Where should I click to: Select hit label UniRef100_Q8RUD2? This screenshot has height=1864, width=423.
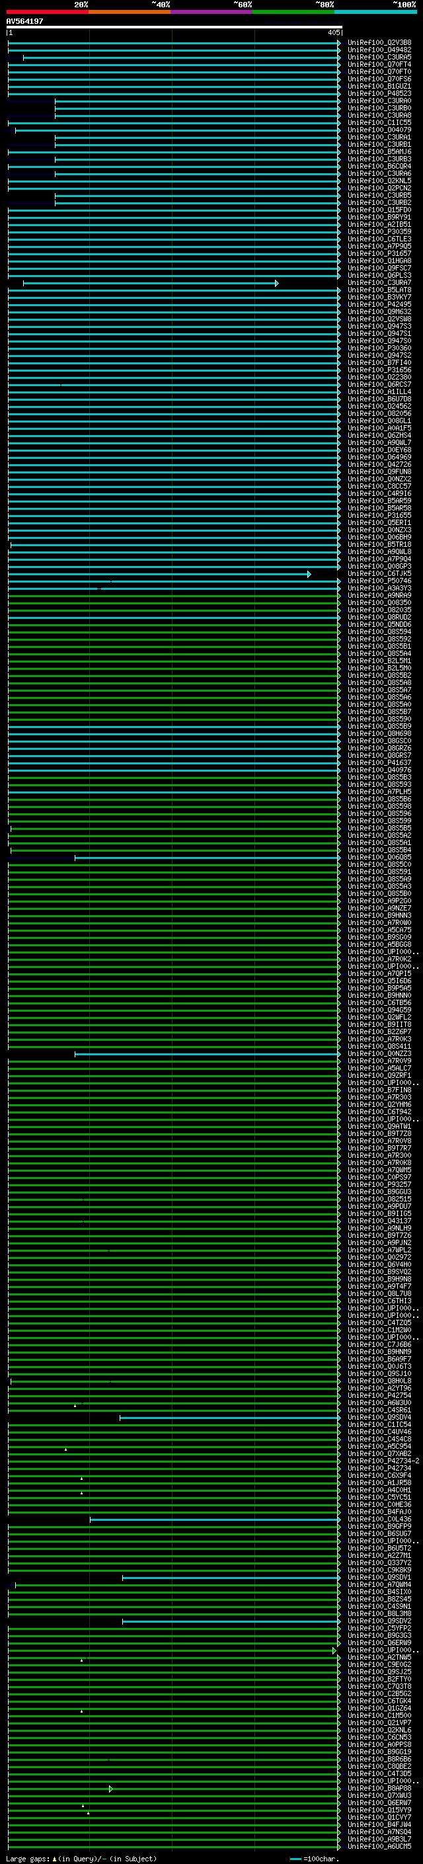(379, 617)
